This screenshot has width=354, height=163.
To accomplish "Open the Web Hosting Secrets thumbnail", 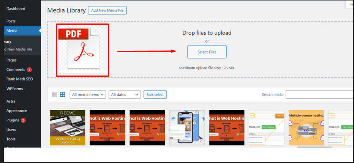I will pyautogui.click(x=68, y=128).
